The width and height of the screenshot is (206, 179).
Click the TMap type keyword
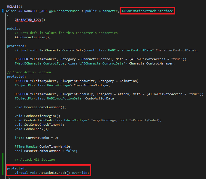[x=19, y=63]
